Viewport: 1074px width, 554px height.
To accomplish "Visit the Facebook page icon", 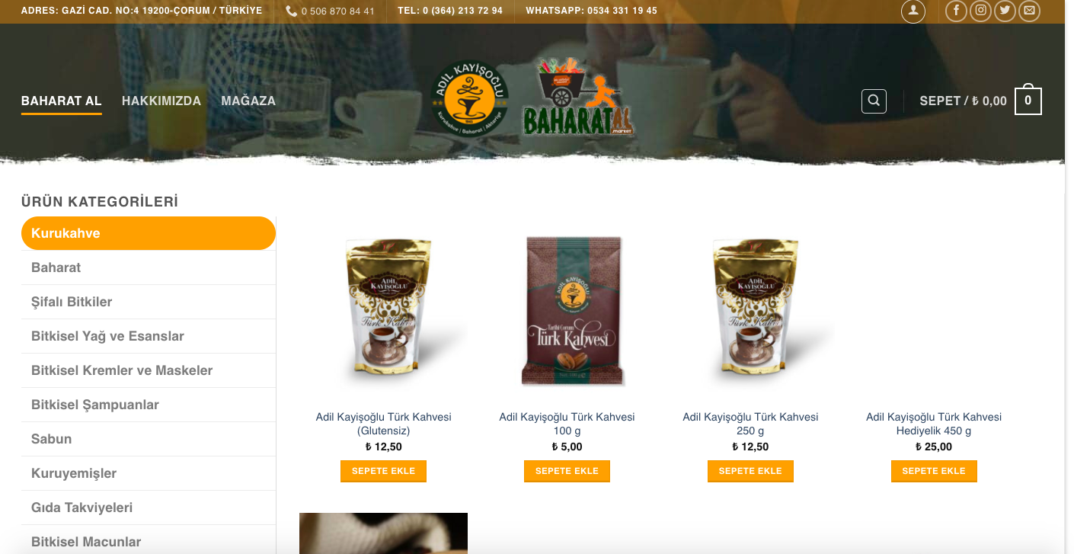I will click(x=956, y=11).
